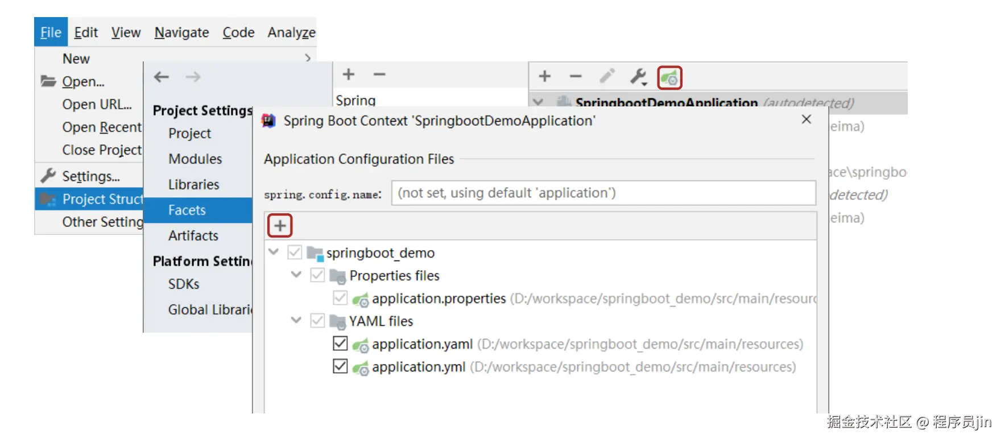The width and height of the screenshot is (1005, 443).
Task: Toggle the application.properties checkbox
Action: (340, 297)
